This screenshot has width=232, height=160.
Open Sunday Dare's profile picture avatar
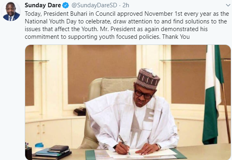point(11,11)
